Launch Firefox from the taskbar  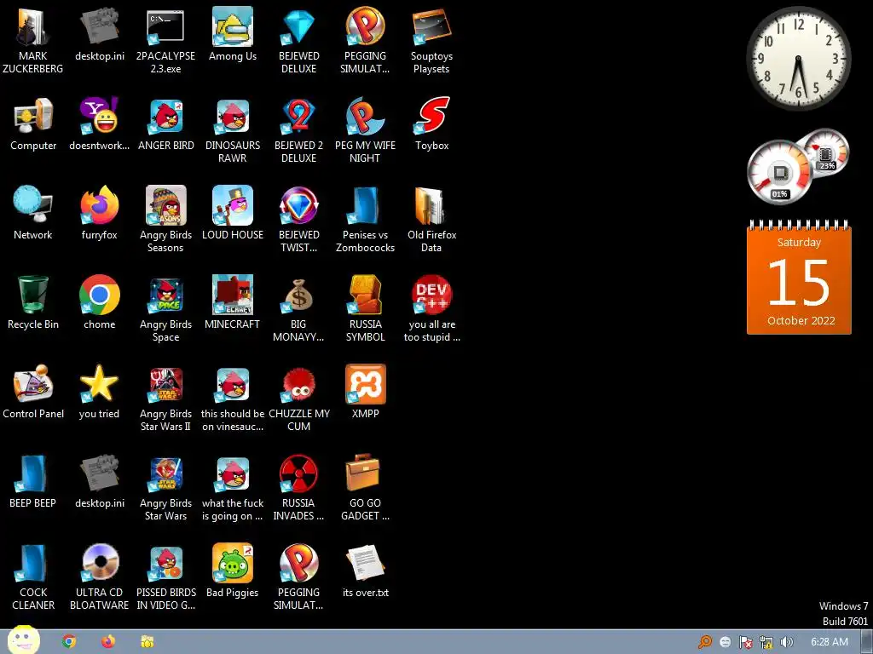(108, 642)
